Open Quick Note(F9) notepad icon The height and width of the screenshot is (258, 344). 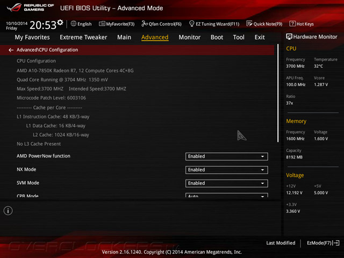pyautogui.click(x=249, y=24)
